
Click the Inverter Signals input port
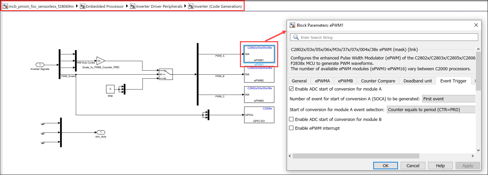(x=40, y=65)
